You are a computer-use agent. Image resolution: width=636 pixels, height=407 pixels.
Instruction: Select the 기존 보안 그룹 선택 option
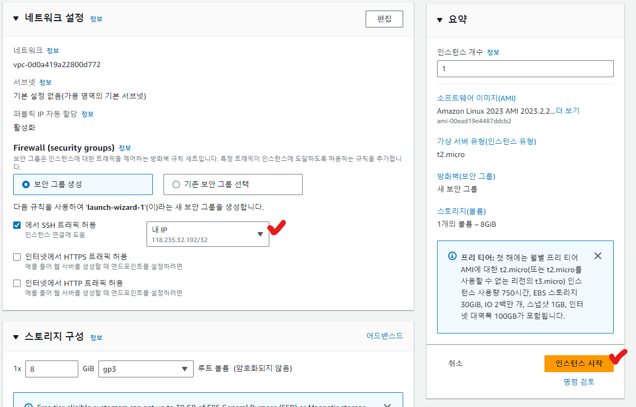click(x=176, y=184)
